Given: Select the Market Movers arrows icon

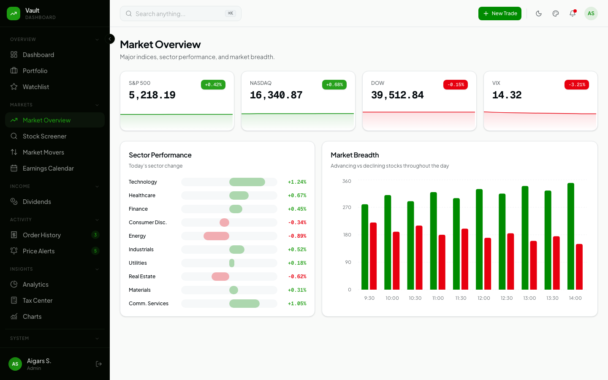Looking at the screenshot, I should click(14, 152).
